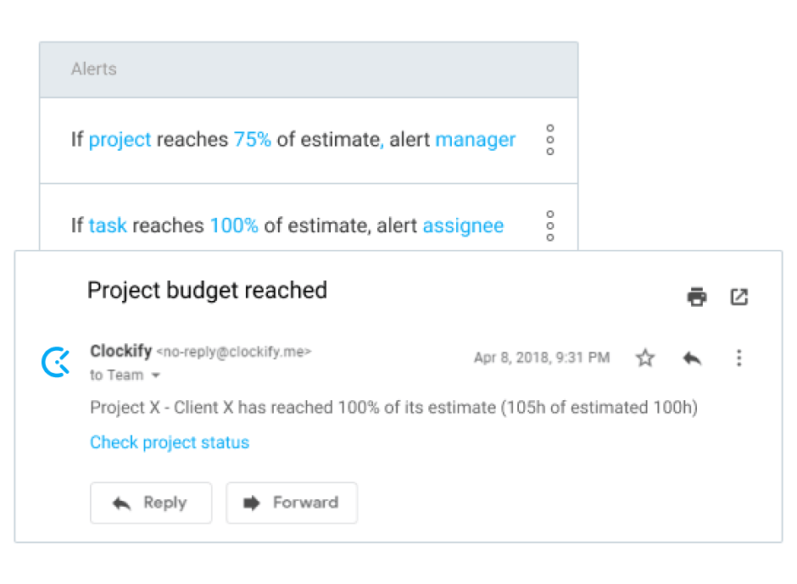Viewport: 797px width, 584px height.
Task: Click the Forward button
Action: 292,503
